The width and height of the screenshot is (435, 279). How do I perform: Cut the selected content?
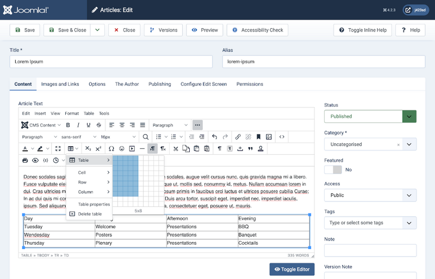pyautogui.click(x=176, y=149)
